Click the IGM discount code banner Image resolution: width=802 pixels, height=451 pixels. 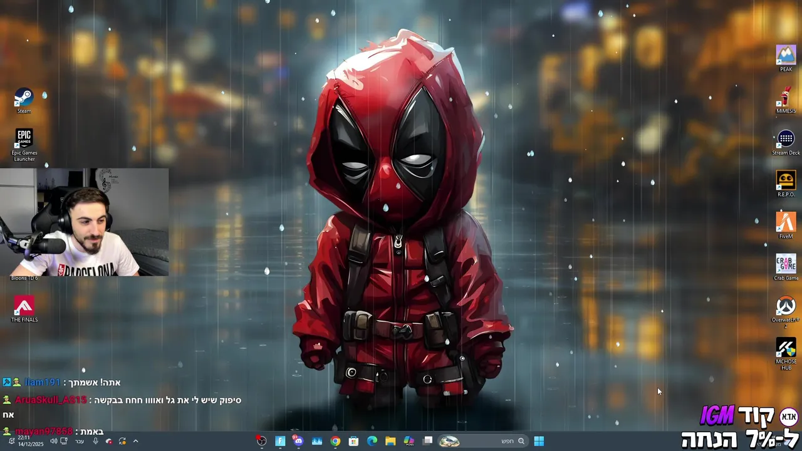tap(740, 427)
